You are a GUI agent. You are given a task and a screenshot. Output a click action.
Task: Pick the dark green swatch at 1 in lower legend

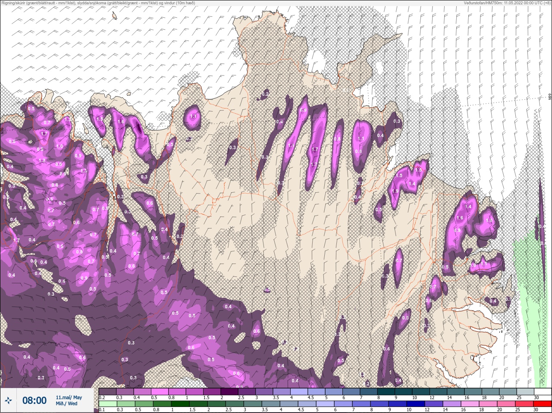click(x=180, y=404)
